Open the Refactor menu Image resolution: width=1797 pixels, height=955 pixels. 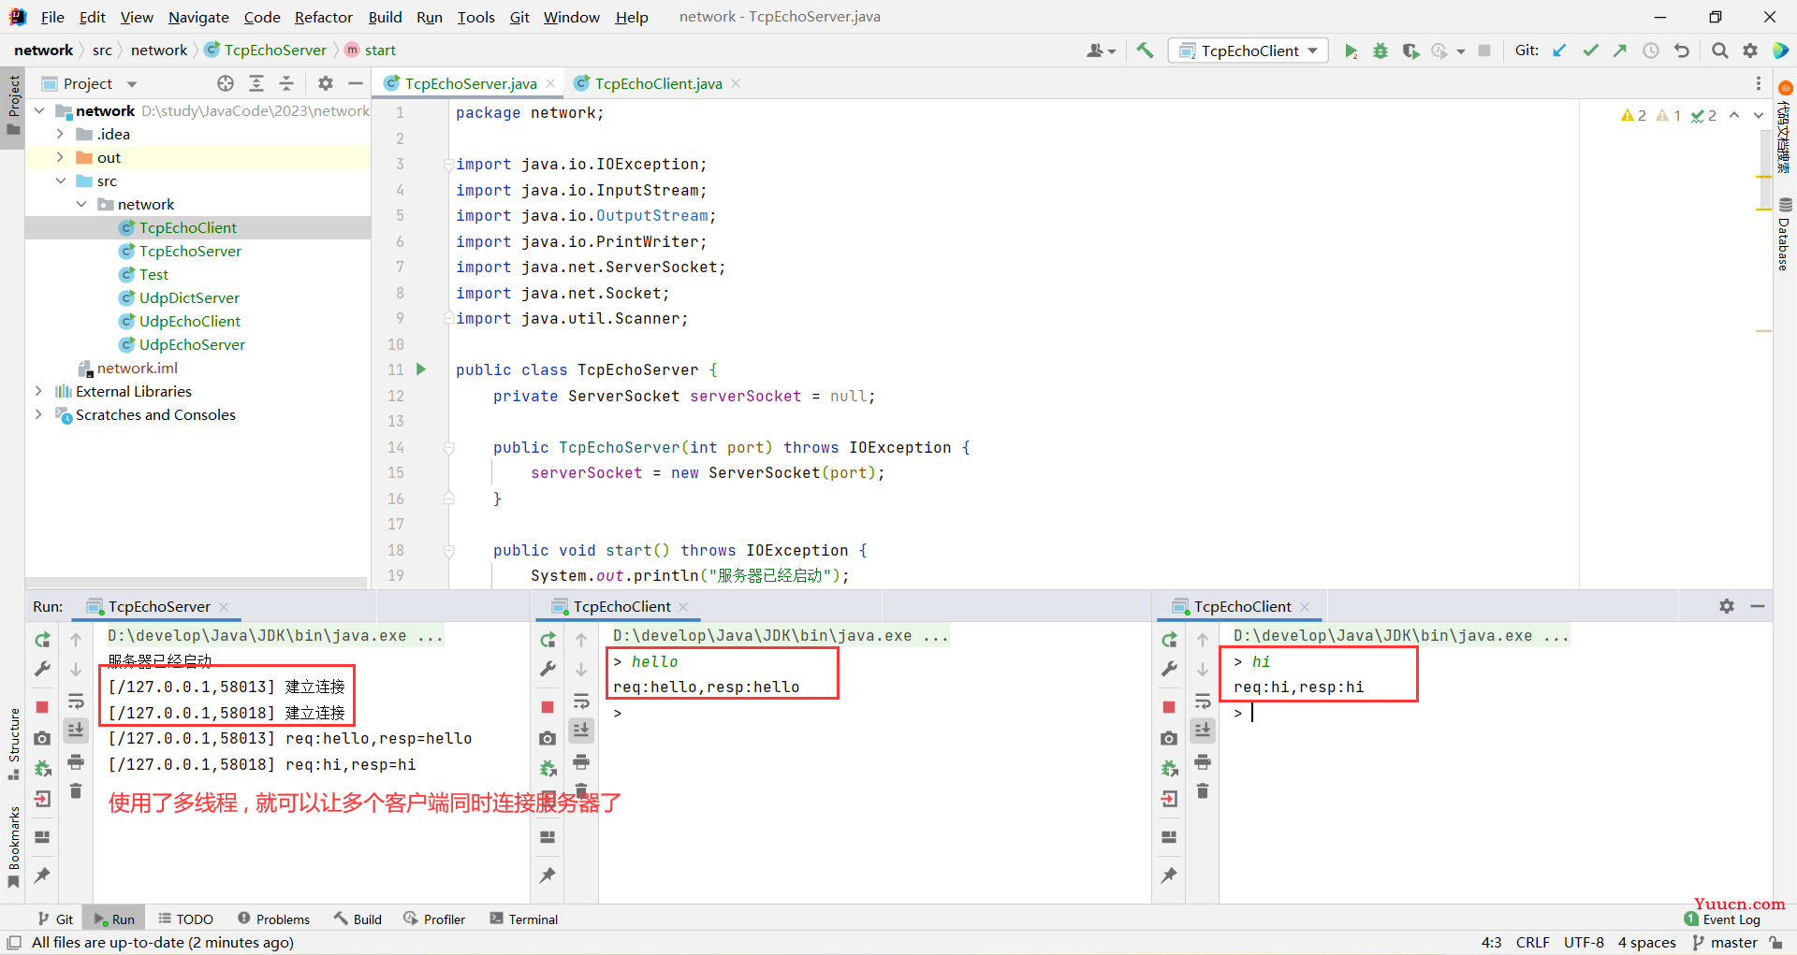323,17
